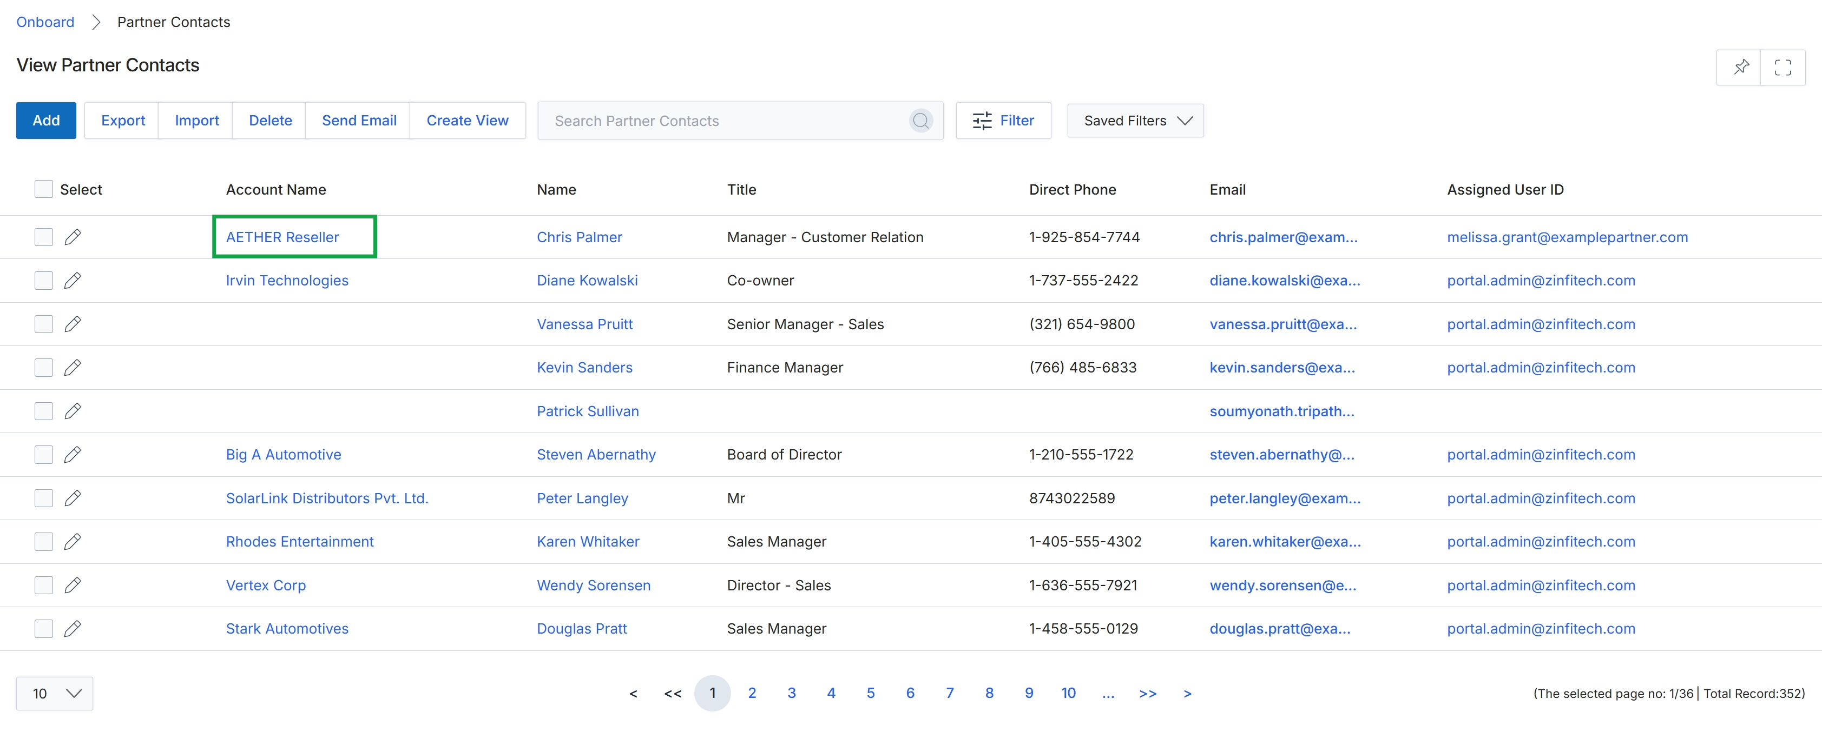Check the Chris Palmer row checkbox

click(44, 237)
